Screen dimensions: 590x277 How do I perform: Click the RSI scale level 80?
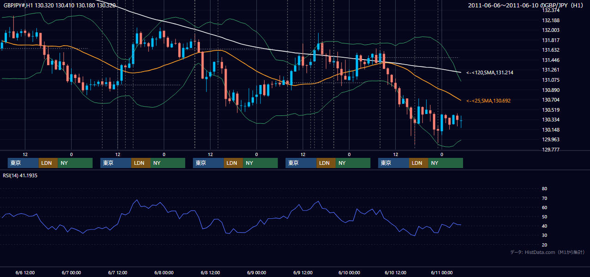tap(545, 189)
